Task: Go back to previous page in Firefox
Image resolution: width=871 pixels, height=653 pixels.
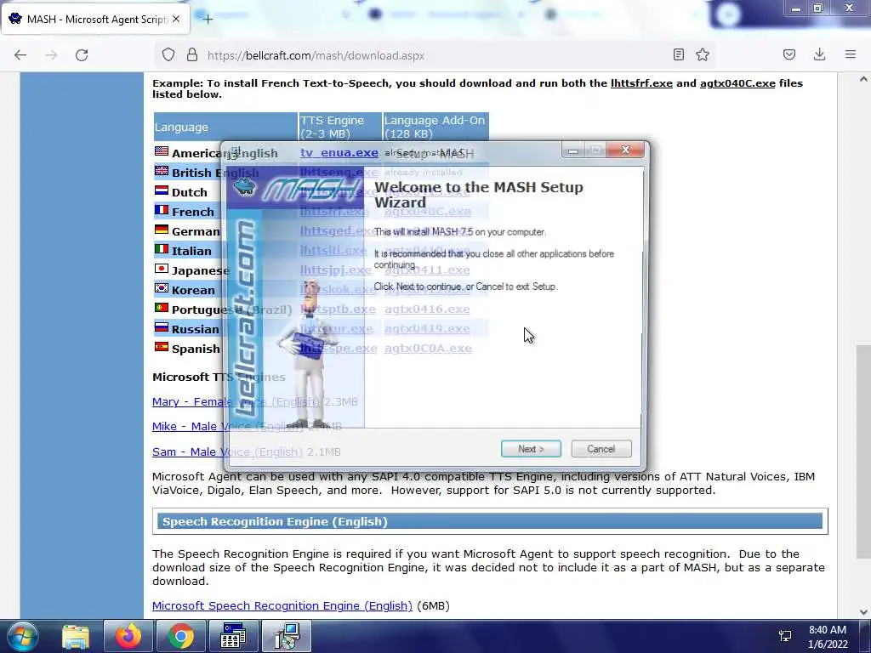Action: click(20, 55)
